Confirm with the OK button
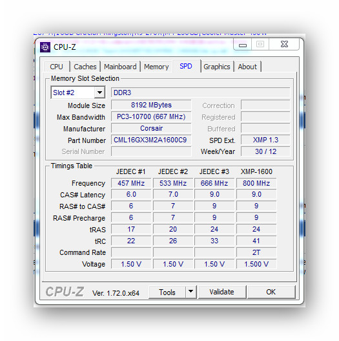The width and height of the screenshot is (339, 341). pos(271,292)
